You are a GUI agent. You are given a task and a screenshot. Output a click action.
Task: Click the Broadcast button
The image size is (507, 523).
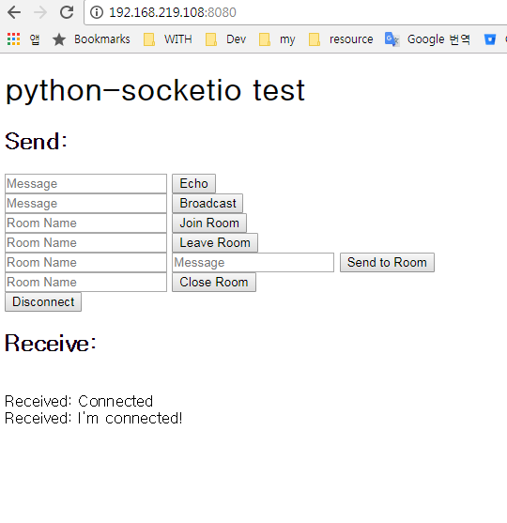coord(207,203)
